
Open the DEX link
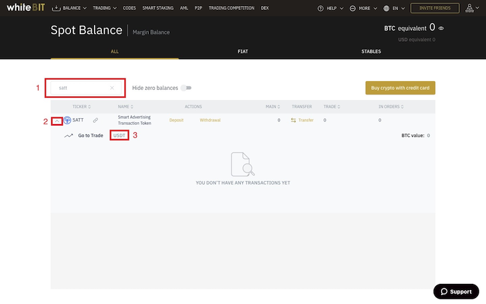tap(264, 8)
